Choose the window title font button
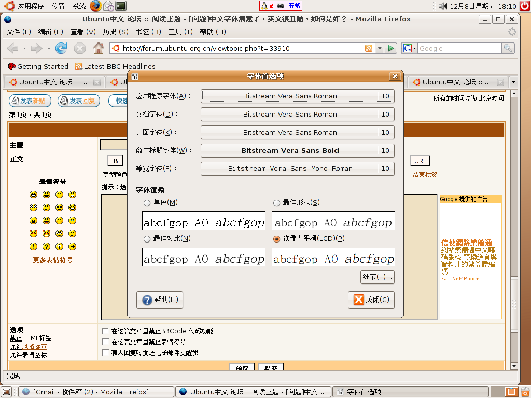 298,150
